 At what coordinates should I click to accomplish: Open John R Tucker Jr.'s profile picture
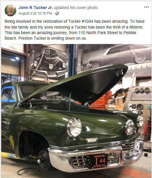(10, 10)
